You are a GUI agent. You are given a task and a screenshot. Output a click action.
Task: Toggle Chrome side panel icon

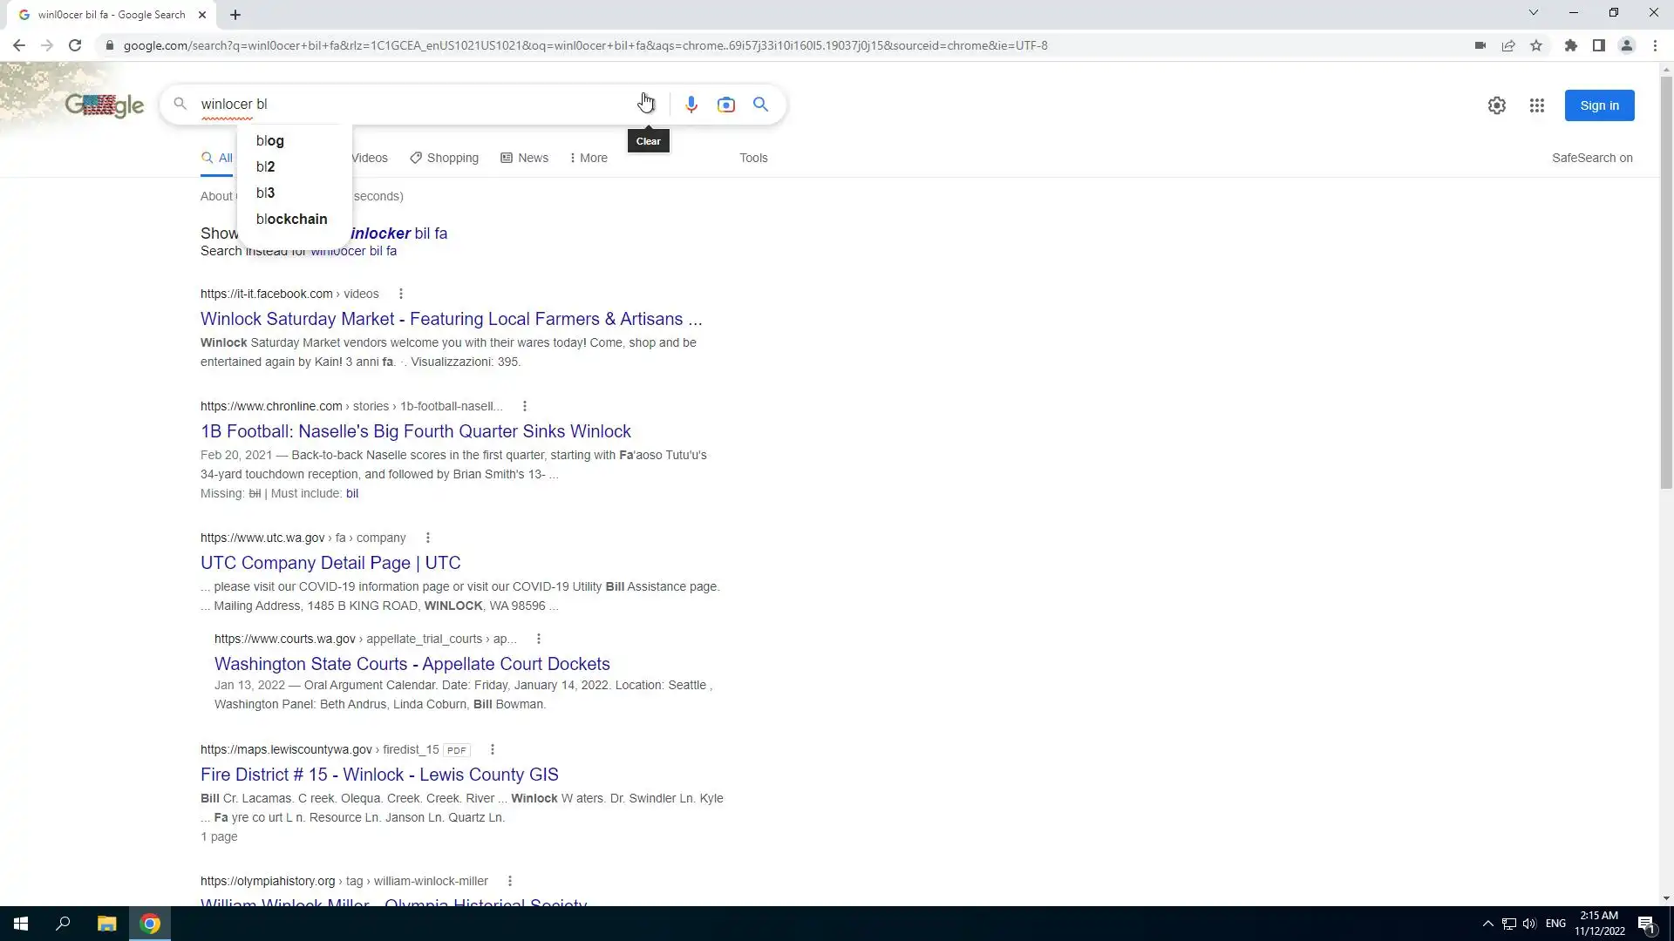tap(1598, 45)
